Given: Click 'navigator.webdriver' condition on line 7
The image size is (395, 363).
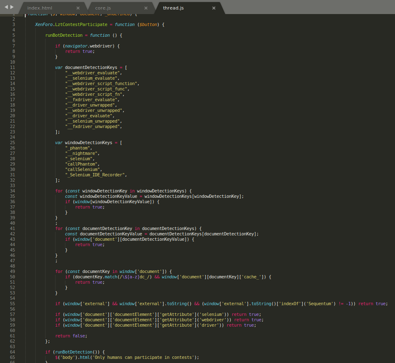Looking at the screenshot, I should (x=89, y=46).
